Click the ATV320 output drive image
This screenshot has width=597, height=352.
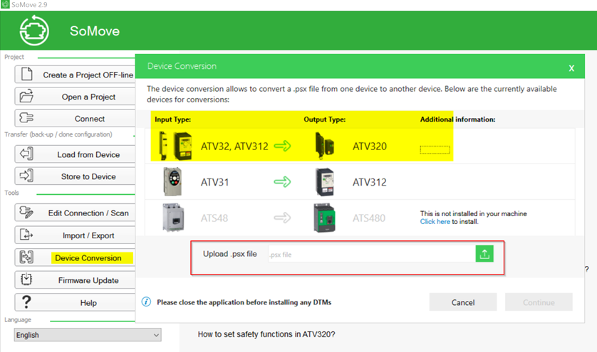point(324,146)
